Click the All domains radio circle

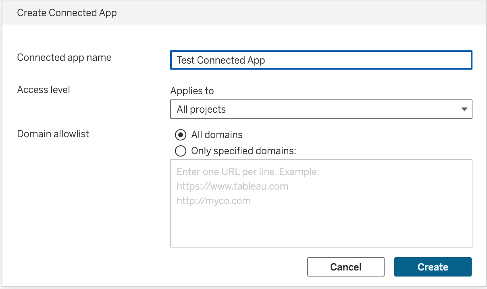[180, 135]
